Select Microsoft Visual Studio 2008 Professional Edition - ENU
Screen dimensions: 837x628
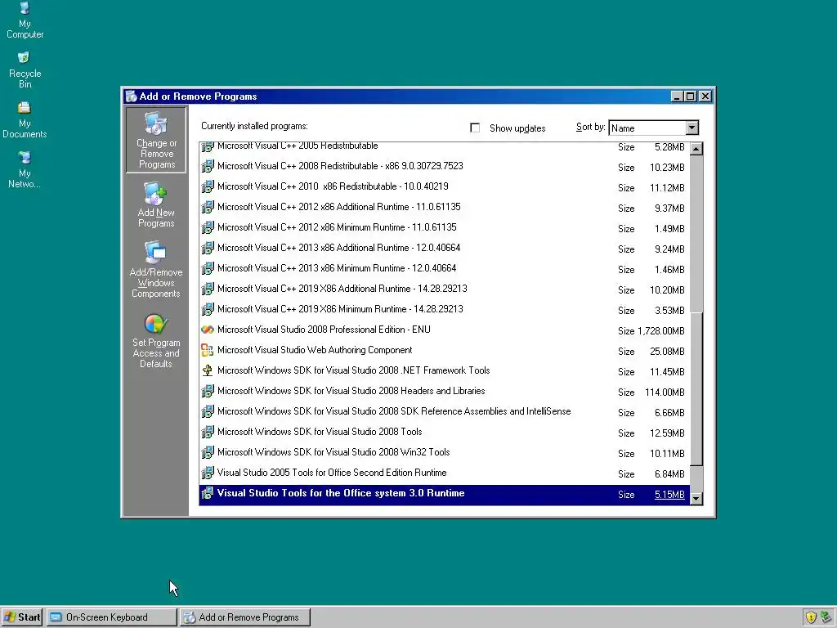point(444,330)
